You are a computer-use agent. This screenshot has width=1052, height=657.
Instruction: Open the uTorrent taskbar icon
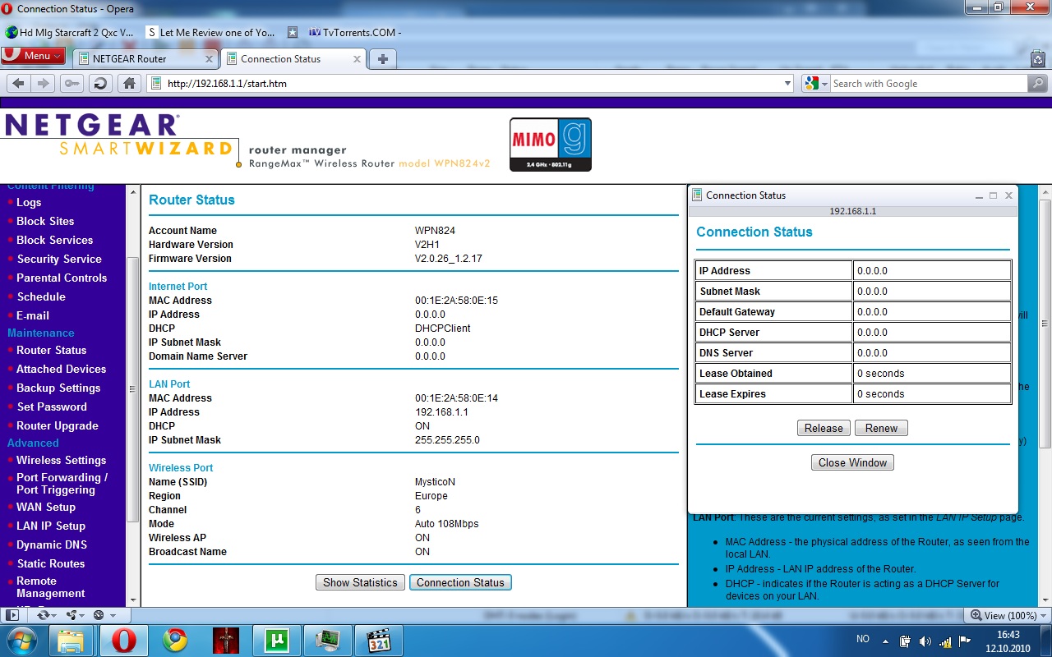point(275,641)
